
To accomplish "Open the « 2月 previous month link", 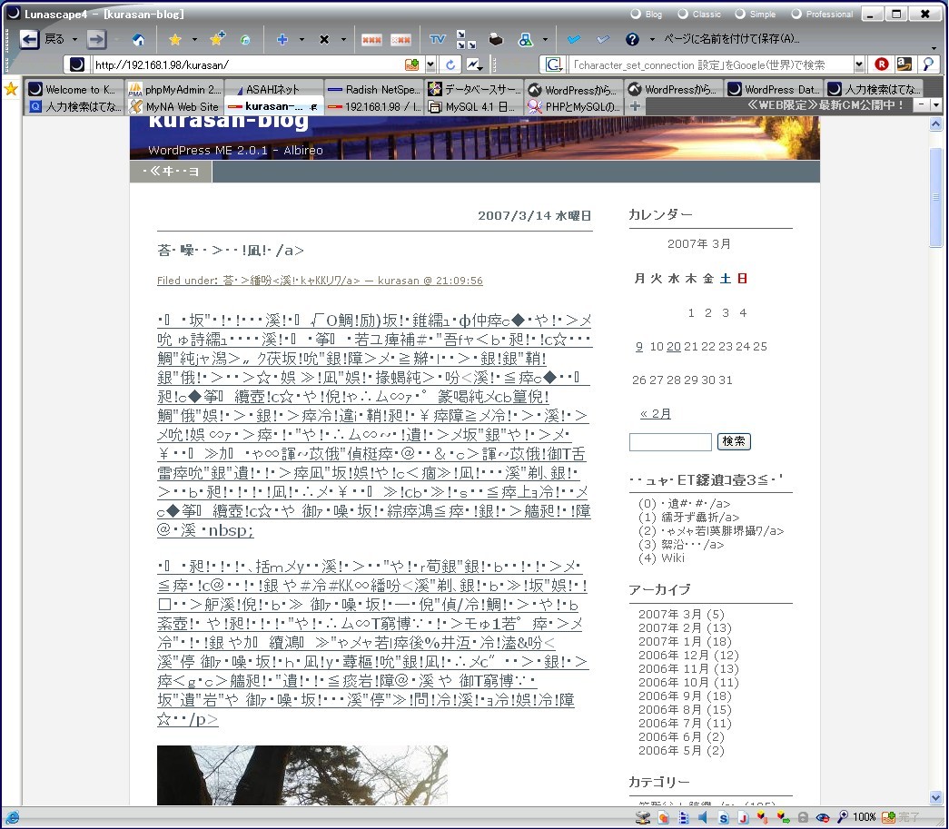I will [656, 414].
